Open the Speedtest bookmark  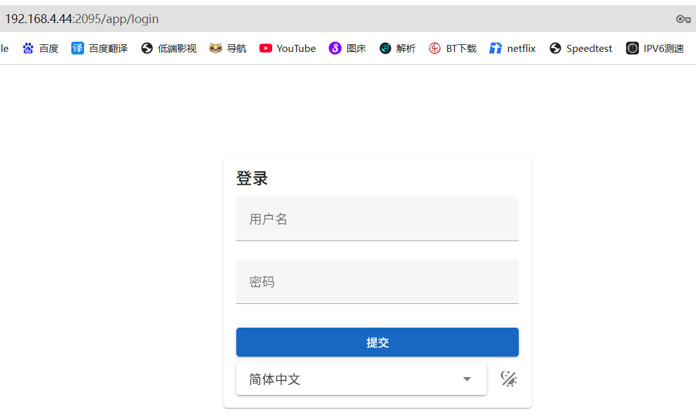[580, 49]
